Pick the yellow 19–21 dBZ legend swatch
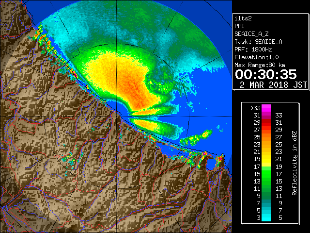This screenshot has height=233, width=310. [x=266, y=159]
